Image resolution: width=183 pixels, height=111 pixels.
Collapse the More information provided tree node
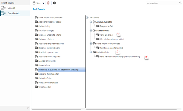click(91, 44)
